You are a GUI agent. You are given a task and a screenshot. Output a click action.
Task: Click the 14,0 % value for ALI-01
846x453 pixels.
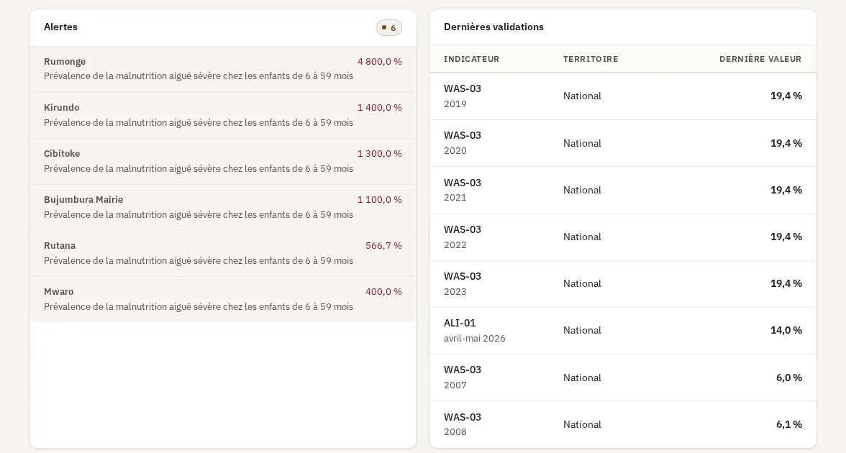[786, 330]
